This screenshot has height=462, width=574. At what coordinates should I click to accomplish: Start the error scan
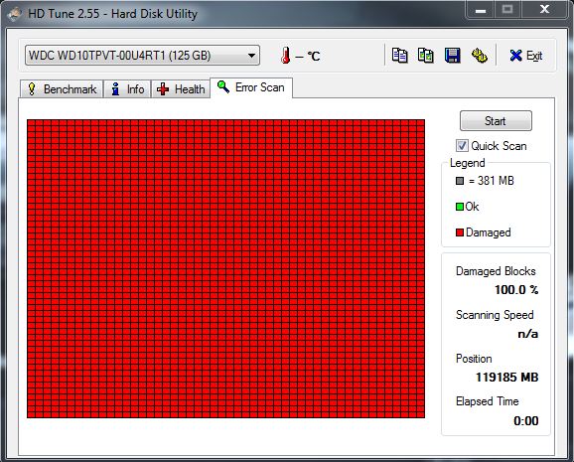tap(496, 121)
